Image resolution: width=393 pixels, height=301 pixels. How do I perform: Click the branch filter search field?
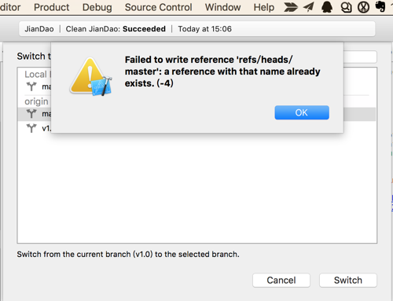(x=360, y=57)
